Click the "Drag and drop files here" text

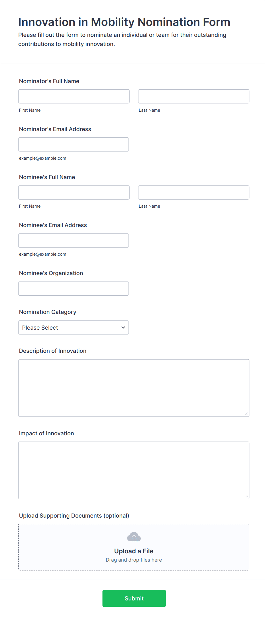[x=134, y=560]
